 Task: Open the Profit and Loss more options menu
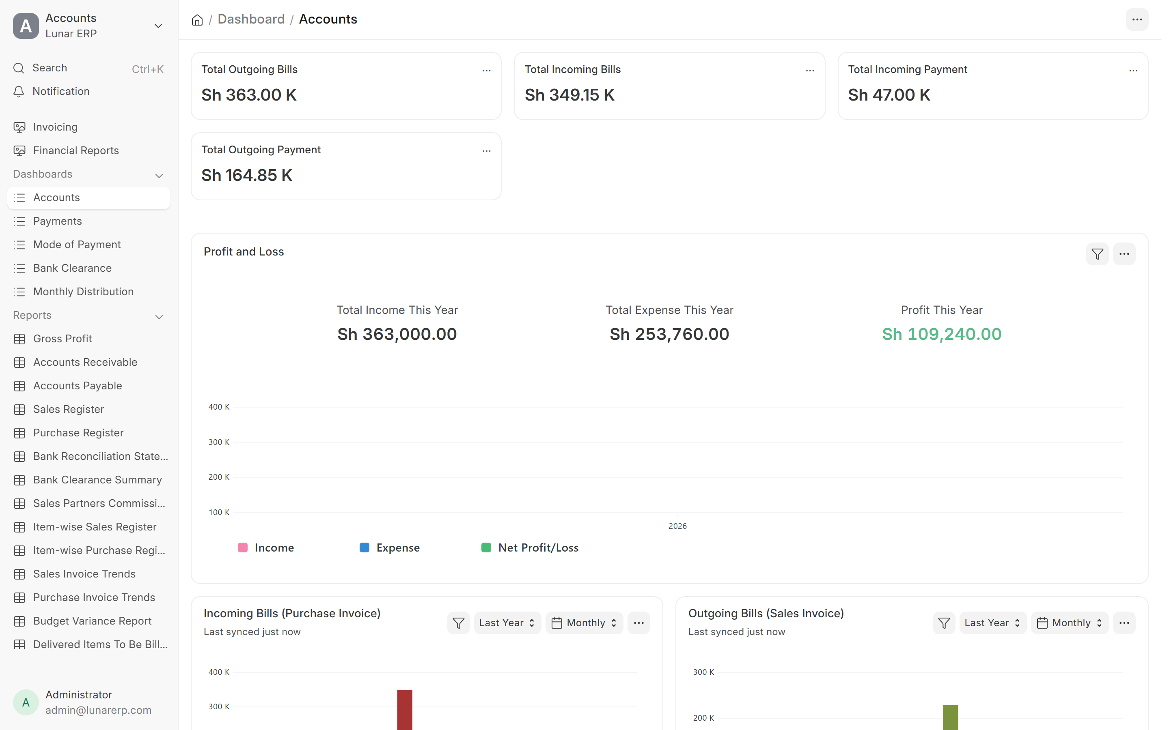(x=1124, y=254)
